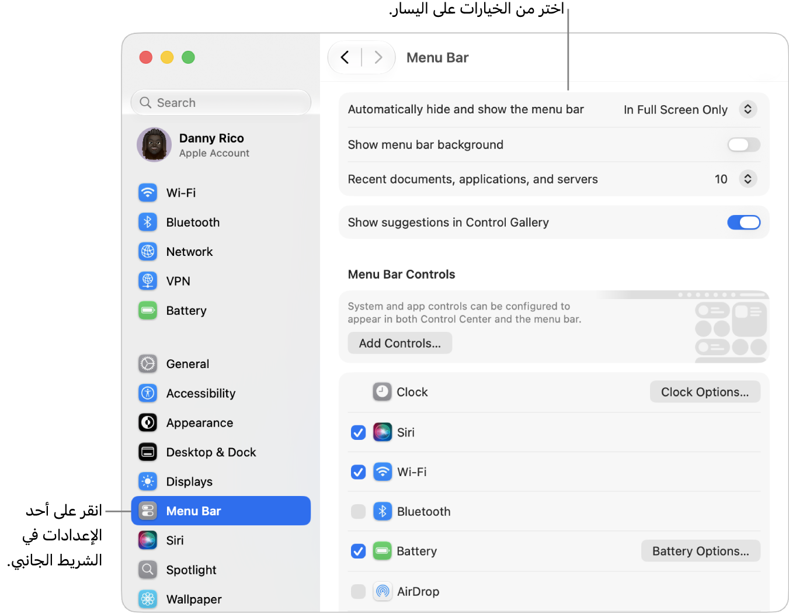Go back using the back chevron
Screen dimensions: 789x614
coord(345,57)
